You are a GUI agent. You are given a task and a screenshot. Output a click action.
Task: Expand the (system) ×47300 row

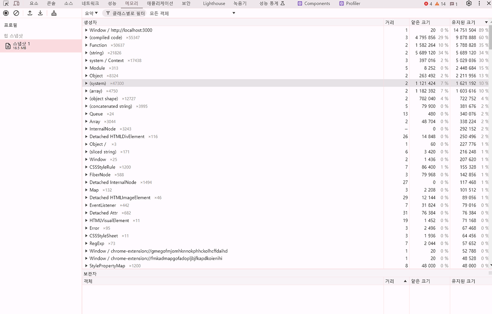tap(86, 83)
